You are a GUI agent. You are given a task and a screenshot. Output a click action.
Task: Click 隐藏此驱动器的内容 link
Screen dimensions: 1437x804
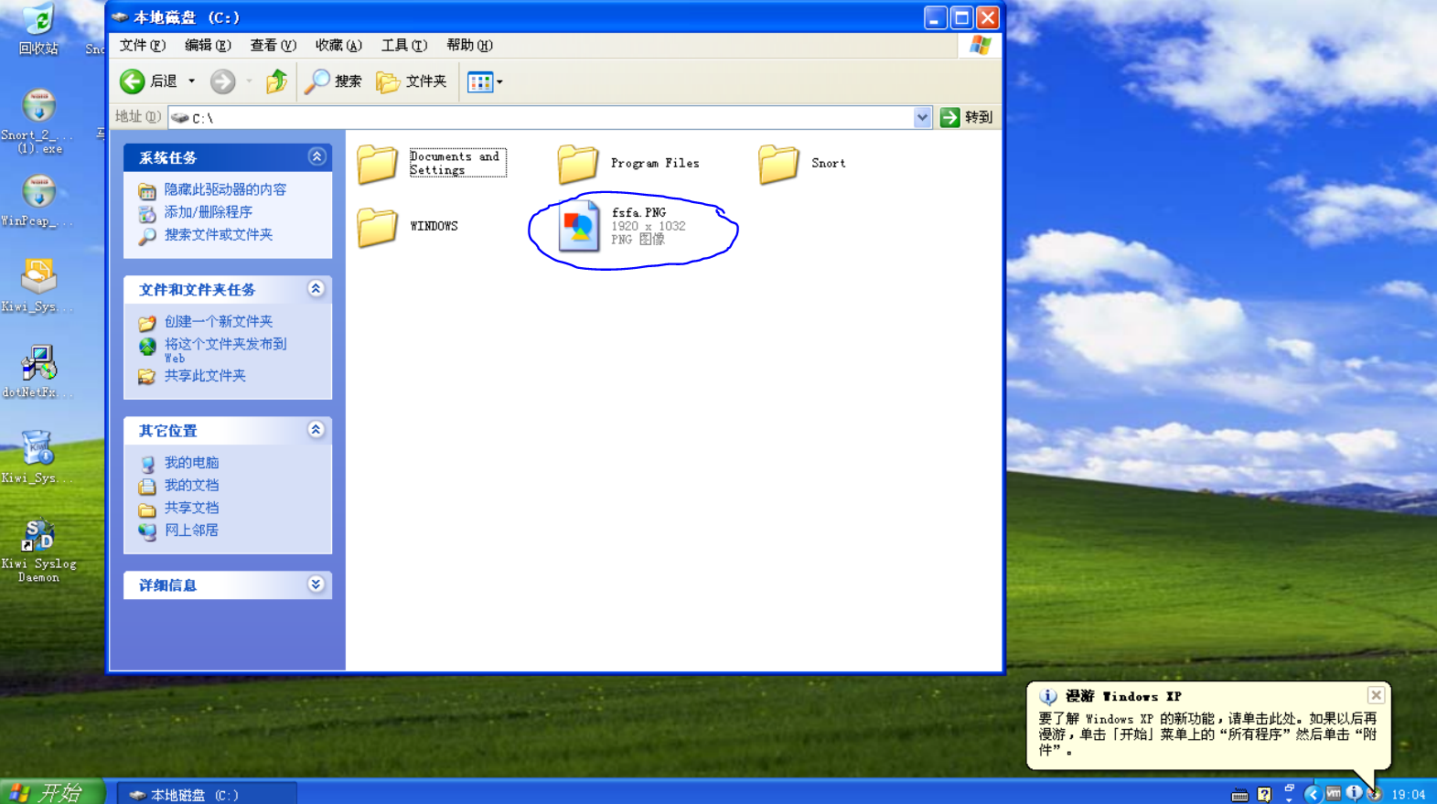click(x=225, y=189)
